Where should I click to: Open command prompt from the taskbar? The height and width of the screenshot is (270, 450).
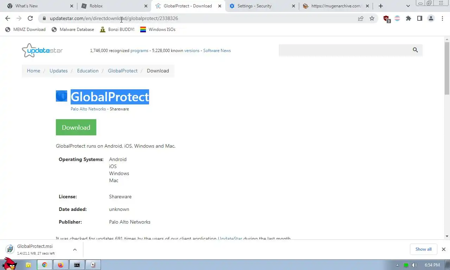pyautogui.click(x=77, y=265)
